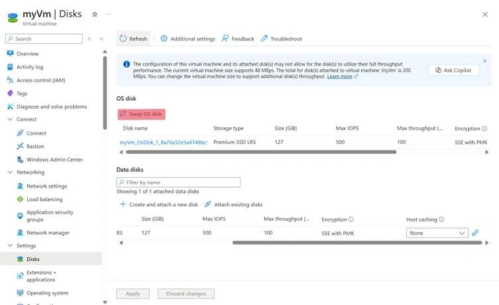Image resolution: width=499 pixels, height=305 pixels.
Task: Open Access control (IAM)
Action: pyautogui.click(x=40, y=80)
